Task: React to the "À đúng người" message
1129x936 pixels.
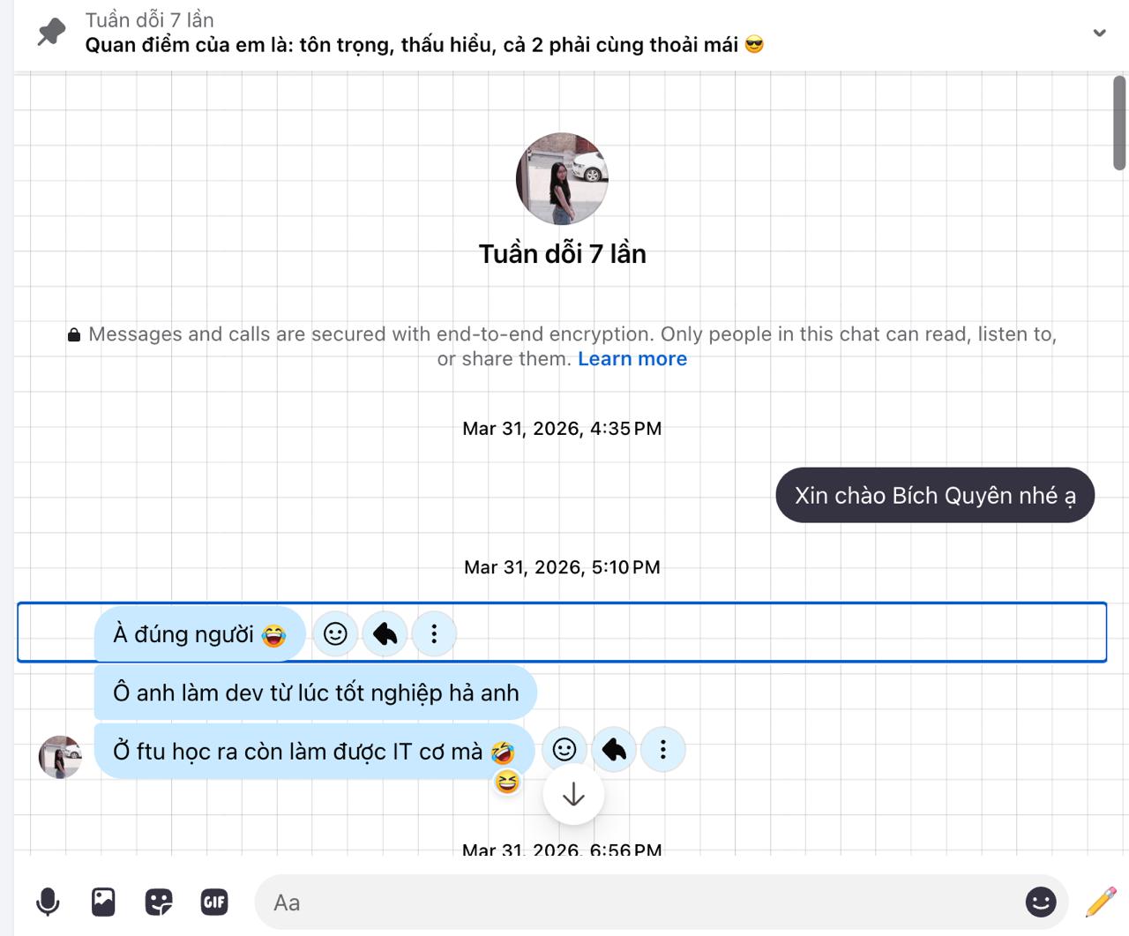Action: click(x=335, y=633)
